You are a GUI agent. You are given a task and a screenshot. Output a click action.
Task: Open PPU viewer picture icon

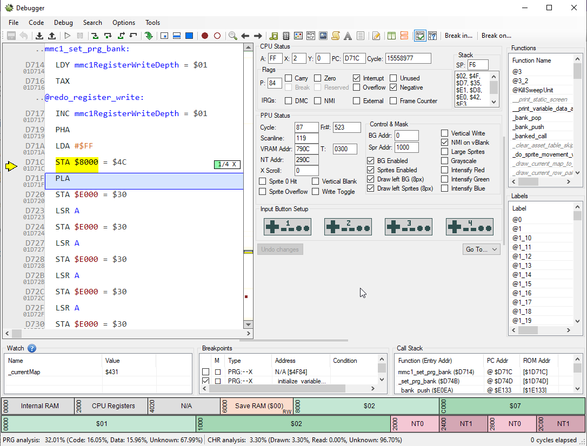323,36
